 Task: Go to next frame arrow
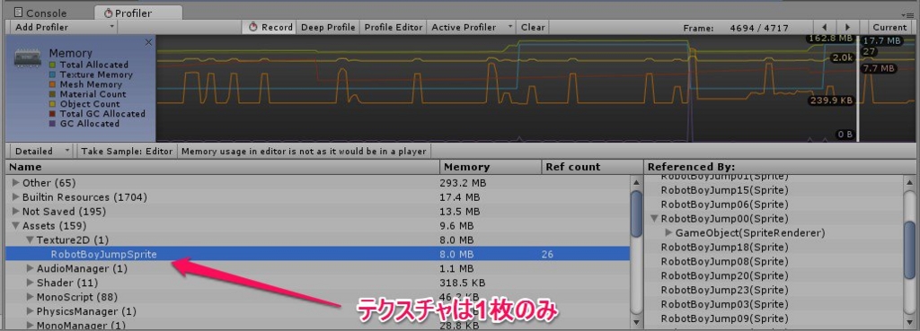pos(847,27)
